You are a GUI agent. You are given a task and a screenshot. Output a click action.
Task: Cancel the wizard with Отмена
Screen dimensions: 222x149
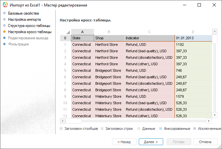(x=205, y=142)
